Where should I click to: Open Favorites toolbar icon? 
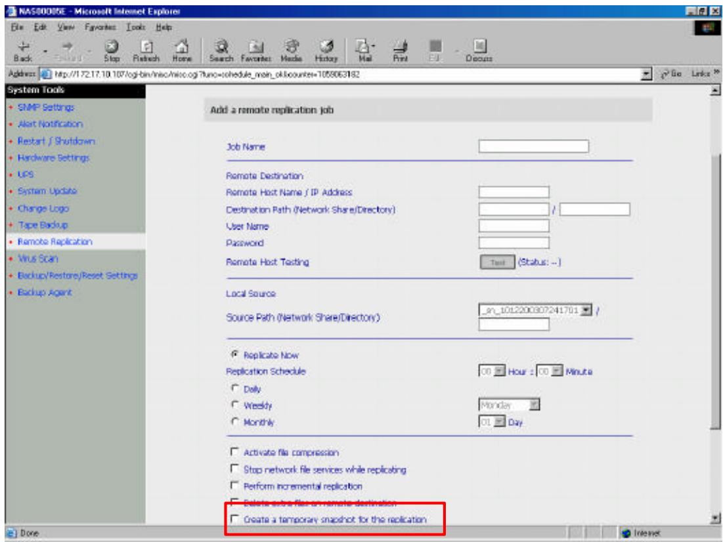pos(256,51)
